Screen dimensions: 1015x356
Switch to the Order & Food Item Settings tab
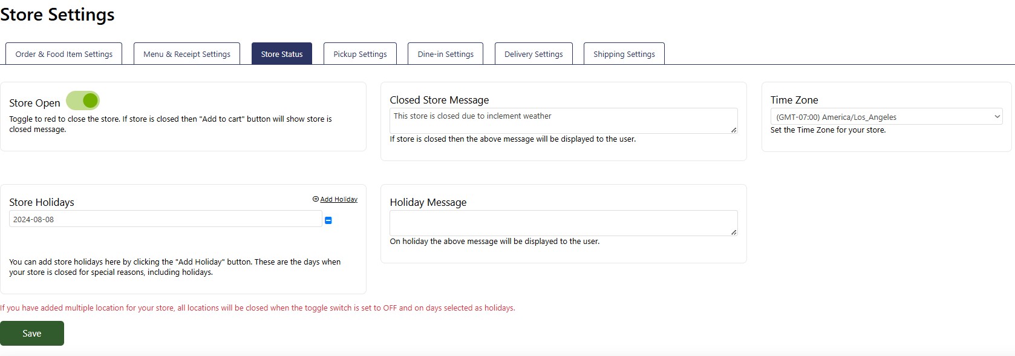pos(64,54)
